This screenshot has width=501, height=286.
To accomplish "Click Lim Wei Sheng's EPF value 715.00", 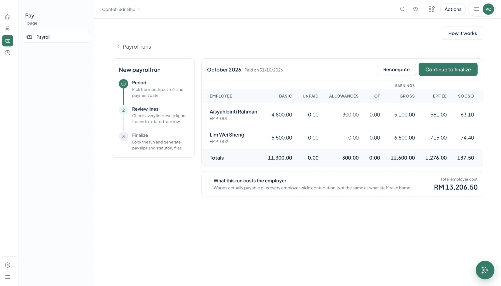I will pos(438,138).
